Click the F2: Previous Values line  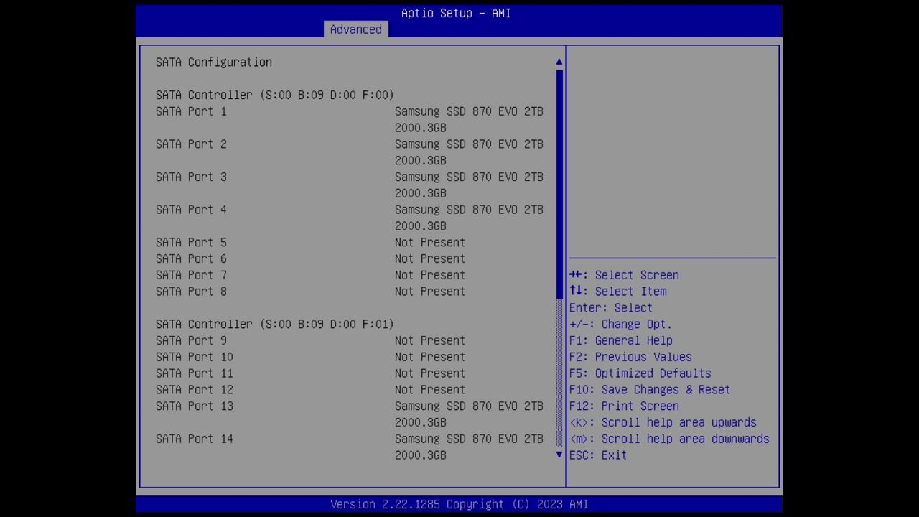tap(630, 357)
